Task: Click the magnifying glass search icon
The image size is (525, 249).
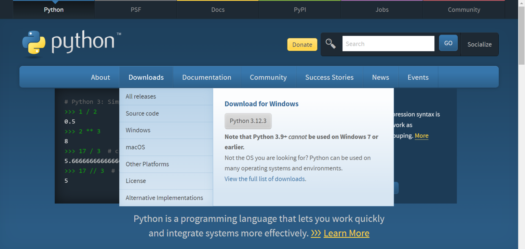Action: 331,44
